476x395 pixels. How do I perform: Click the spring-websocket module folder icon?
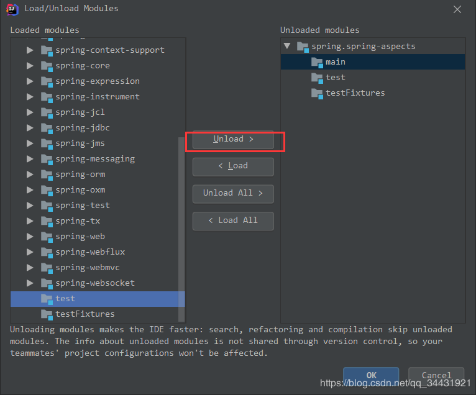point(47,283)
